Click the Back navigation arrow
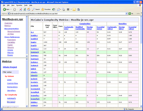The height and width of the screenshot is (111, 143). pos(4,9)
